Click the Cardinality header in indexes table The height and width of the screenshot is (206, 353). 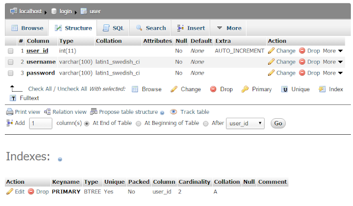pos(194,182)
